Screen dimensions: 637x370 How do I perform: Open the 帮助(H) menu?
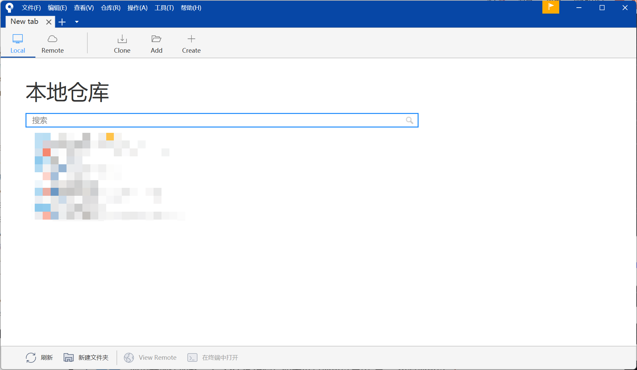click(x=191, y=8)
